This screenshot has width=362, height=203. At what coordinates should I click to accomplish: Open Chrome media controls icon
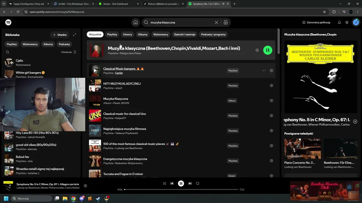pos(344,12)
